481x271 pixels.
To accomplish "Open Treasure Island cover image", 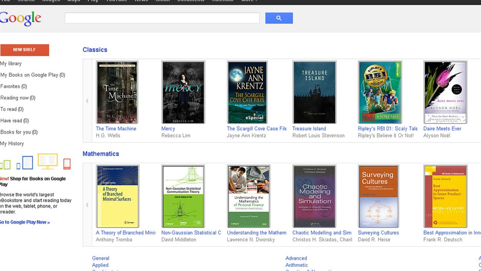I will click(x=314, y=92).
